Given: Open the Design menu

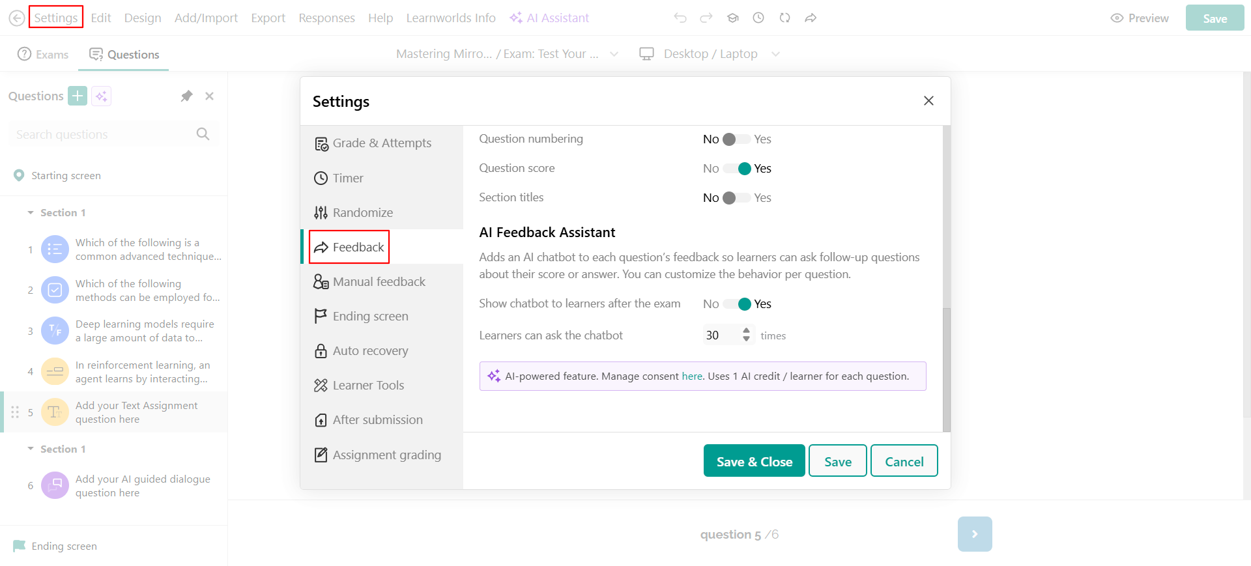Looking at the screenshot, I should [x=143, y=18].
